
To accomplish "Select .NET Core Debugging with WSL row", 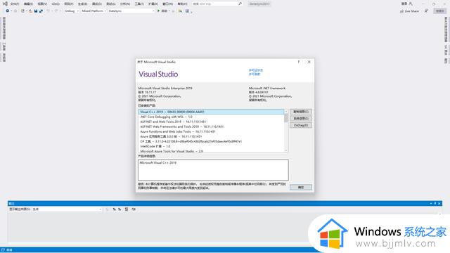I will [x=211, y=117].
